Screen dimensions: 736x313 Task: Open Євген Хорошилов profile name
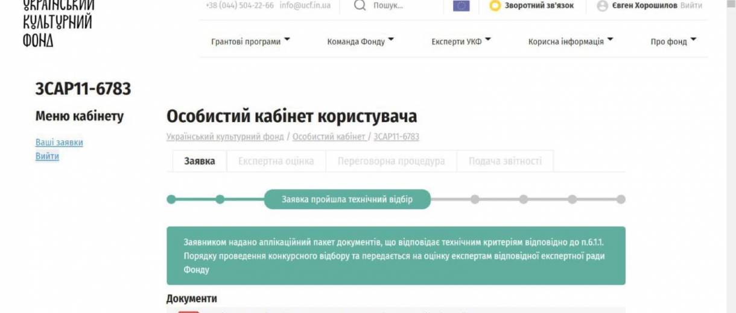coord(644,5)
